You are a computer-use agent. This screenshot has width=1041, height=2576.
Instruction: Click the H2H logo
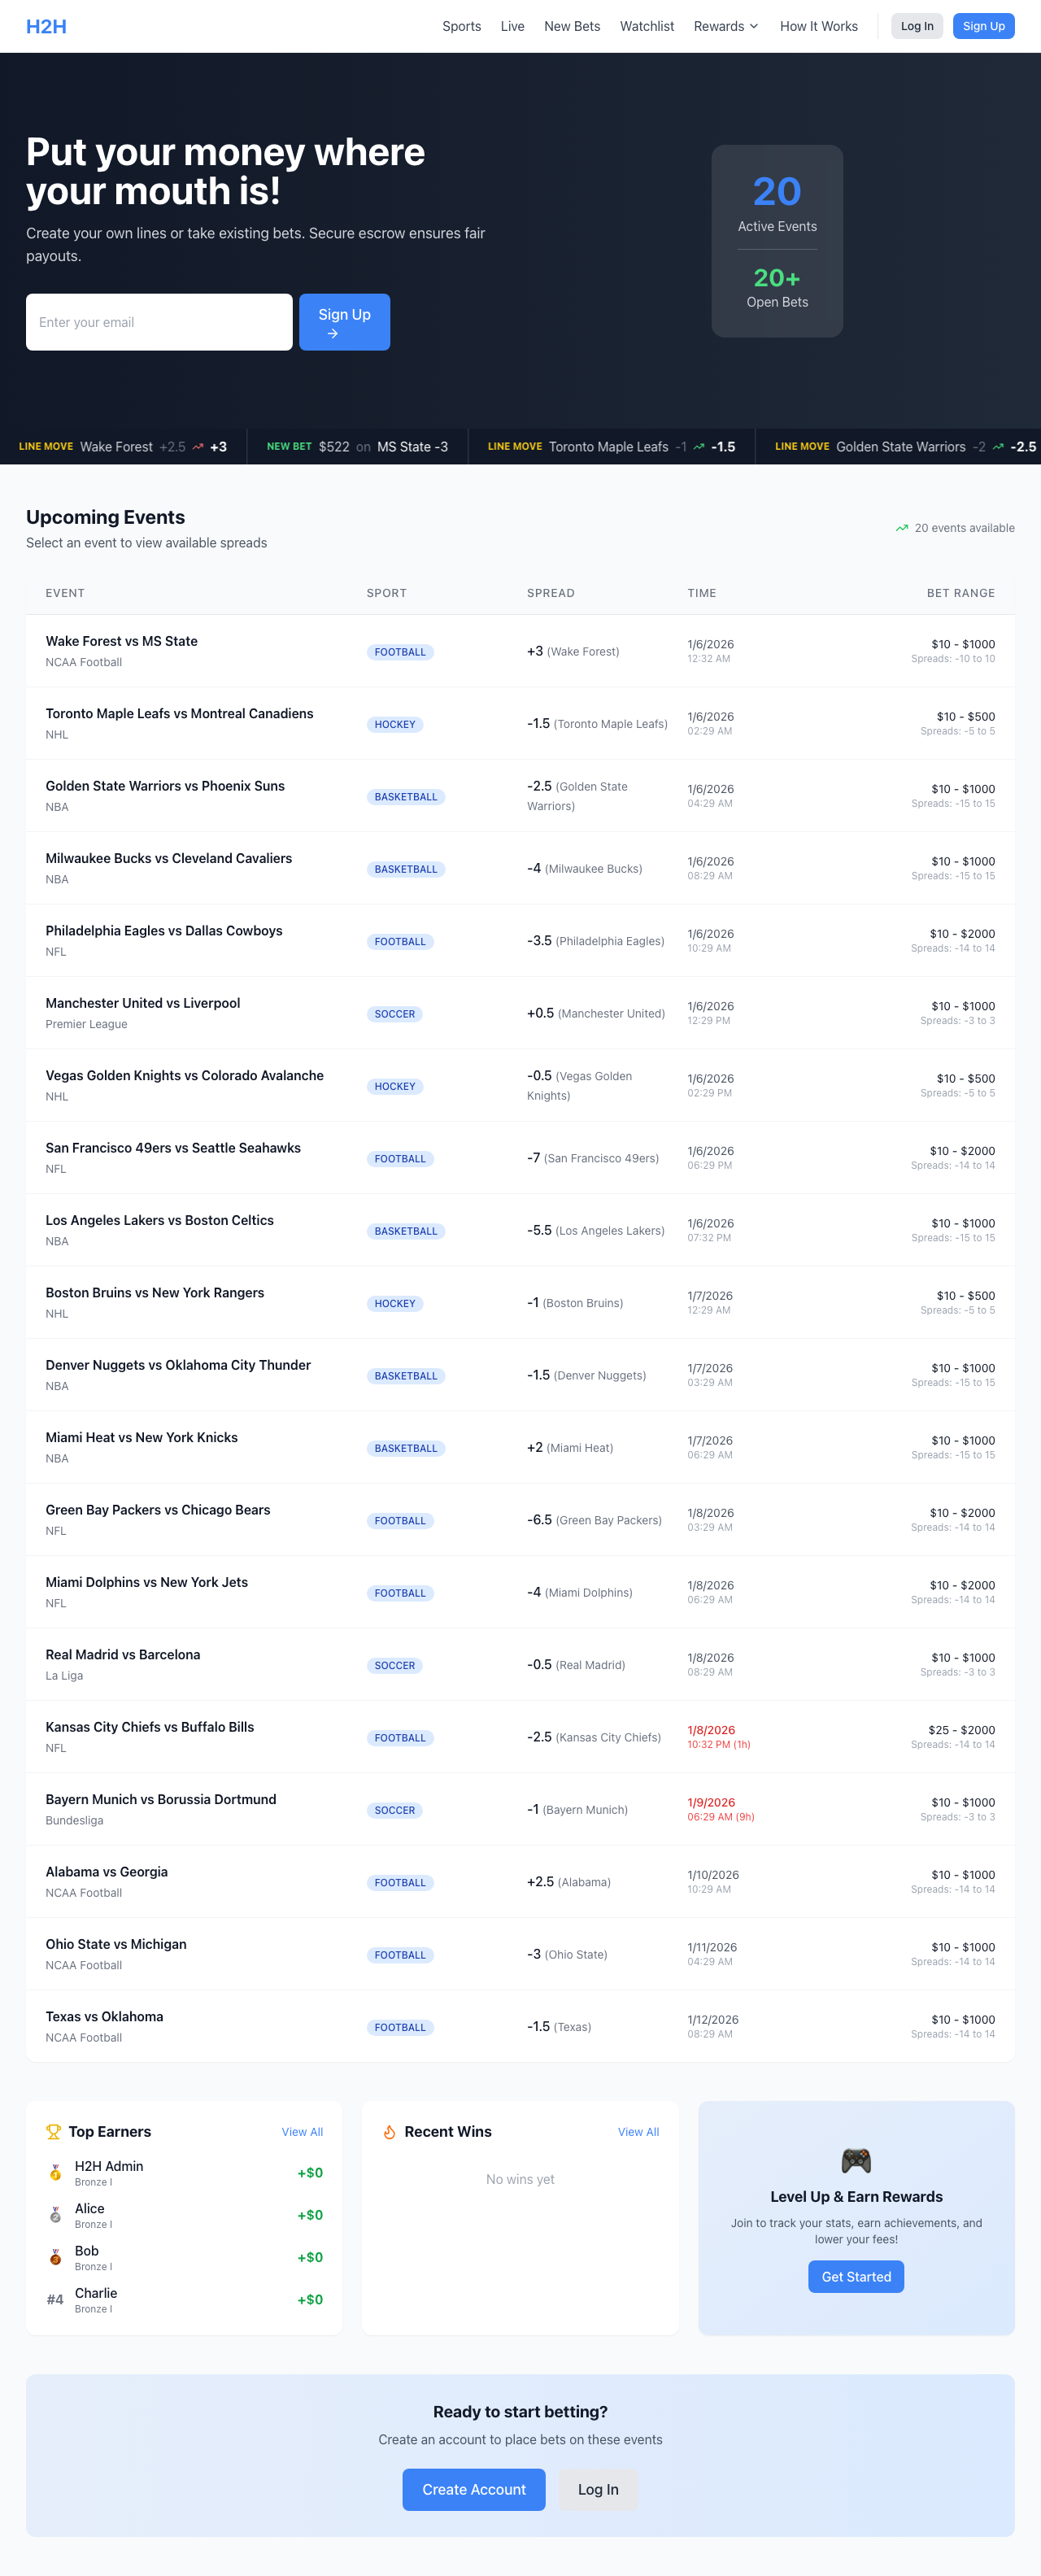point(46,26)
